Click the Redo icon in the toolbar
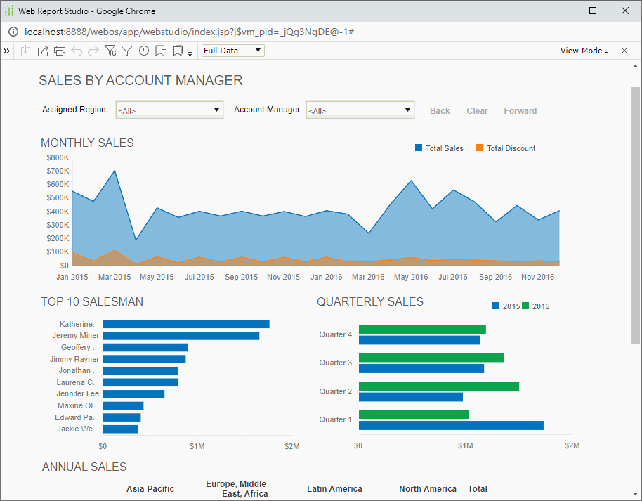The height and width of the screenshot is (501, 642). tap(93, 51)
